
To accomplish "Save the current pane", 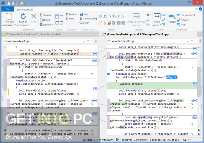I will [84, 14].
